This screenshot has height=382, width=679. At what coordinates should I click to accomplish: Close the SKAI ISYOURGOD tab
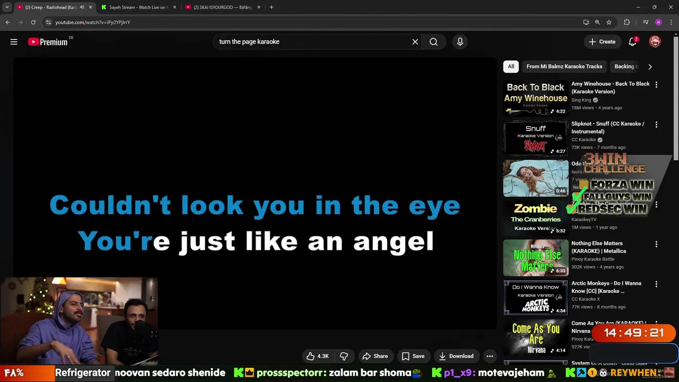click(x=259, y=7)
